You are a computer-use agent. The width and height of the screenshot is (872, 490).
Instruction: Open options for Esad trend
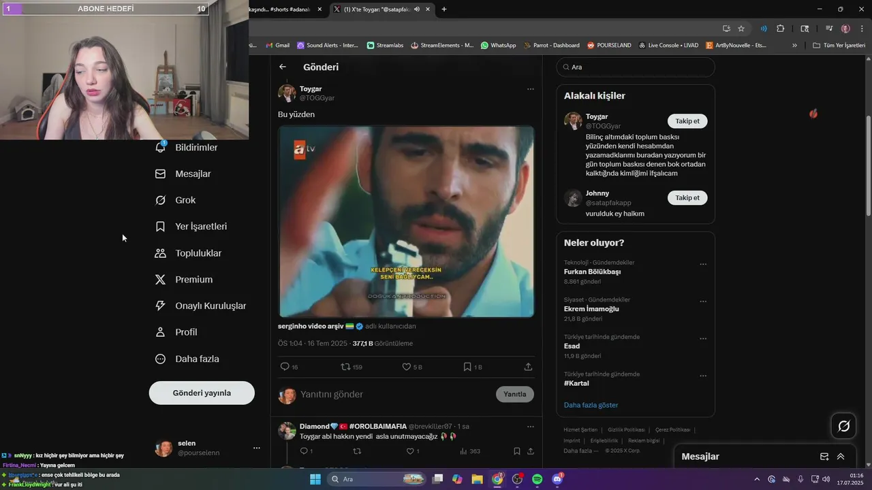coord(703,338)
